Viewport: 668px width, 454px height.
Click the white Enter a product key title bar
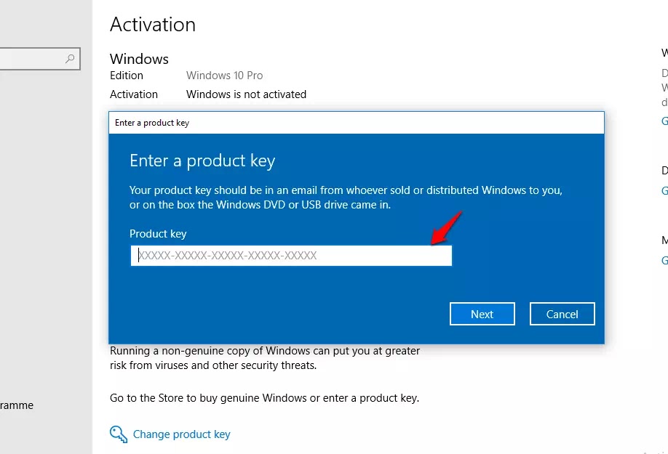pos(357,123)
